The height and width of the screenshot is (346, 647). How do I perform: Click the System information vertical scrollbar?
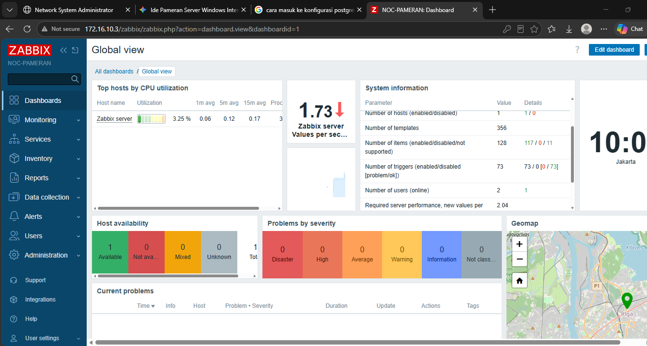click(572, 154)
